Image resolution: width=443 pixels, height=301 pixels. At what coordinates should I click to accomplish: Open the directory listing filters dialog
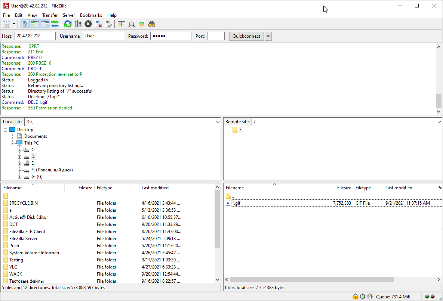(121, 24)
